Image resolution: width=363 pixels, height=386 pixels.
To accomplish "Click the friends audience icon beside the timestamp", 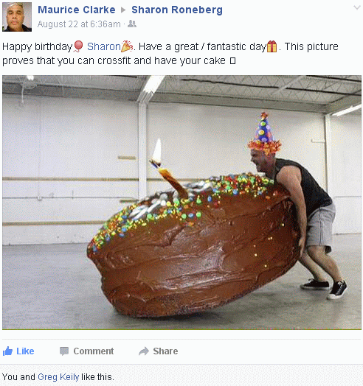I will [x=132, y=24].
